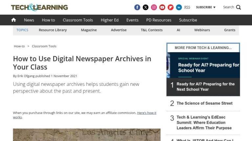Open the X (Twitter) social icon
This screenshot has width=252, height=141.
[x=146, y=8]
